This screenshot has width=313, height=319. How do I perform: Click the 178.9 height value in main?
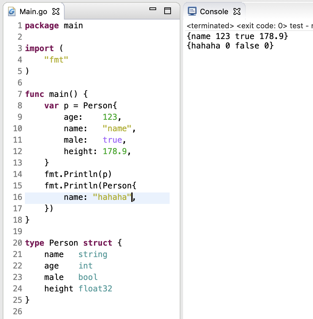pyautogui.click(x=115, y=151)
